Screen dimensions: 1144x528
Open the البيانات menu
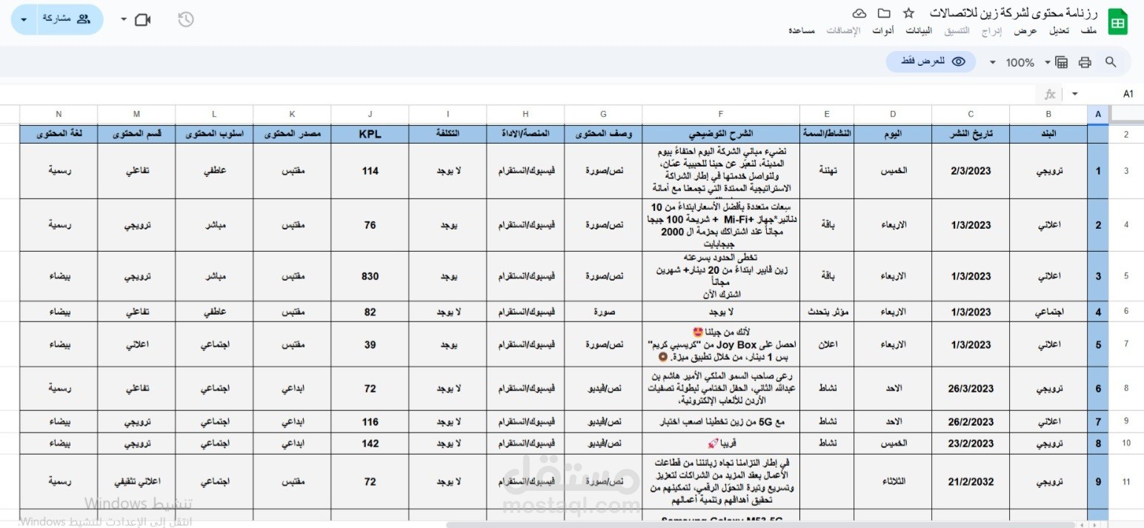(x=920, y=30)
